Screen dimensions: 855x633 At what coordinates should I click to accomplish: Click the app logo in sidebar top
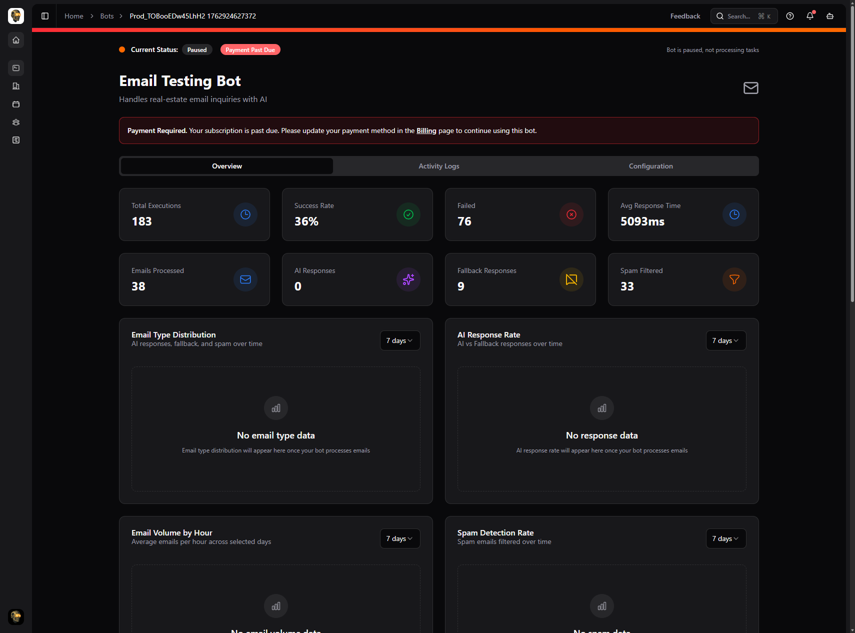(16, 16)
